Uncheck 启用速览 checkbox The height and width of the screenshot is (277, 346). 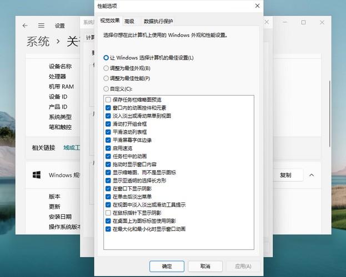click(108, 148)
